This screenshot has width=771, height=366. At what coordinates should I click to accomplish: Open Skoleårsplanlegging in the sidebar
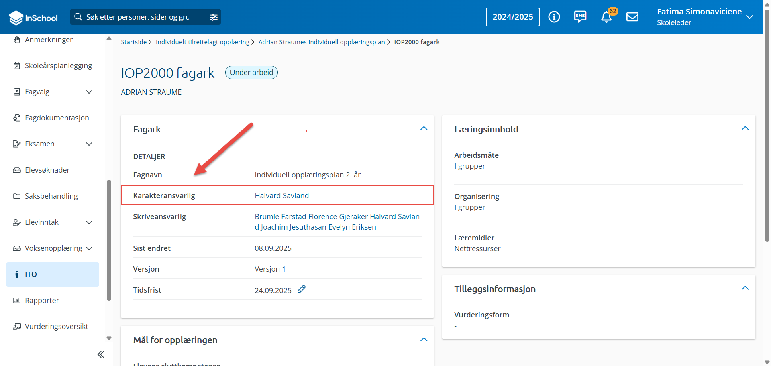pyautogui.click(x=58, y=65)
